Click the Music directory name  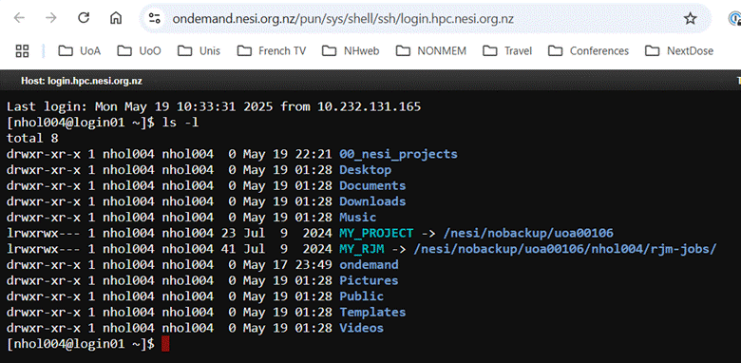[358, 218]
